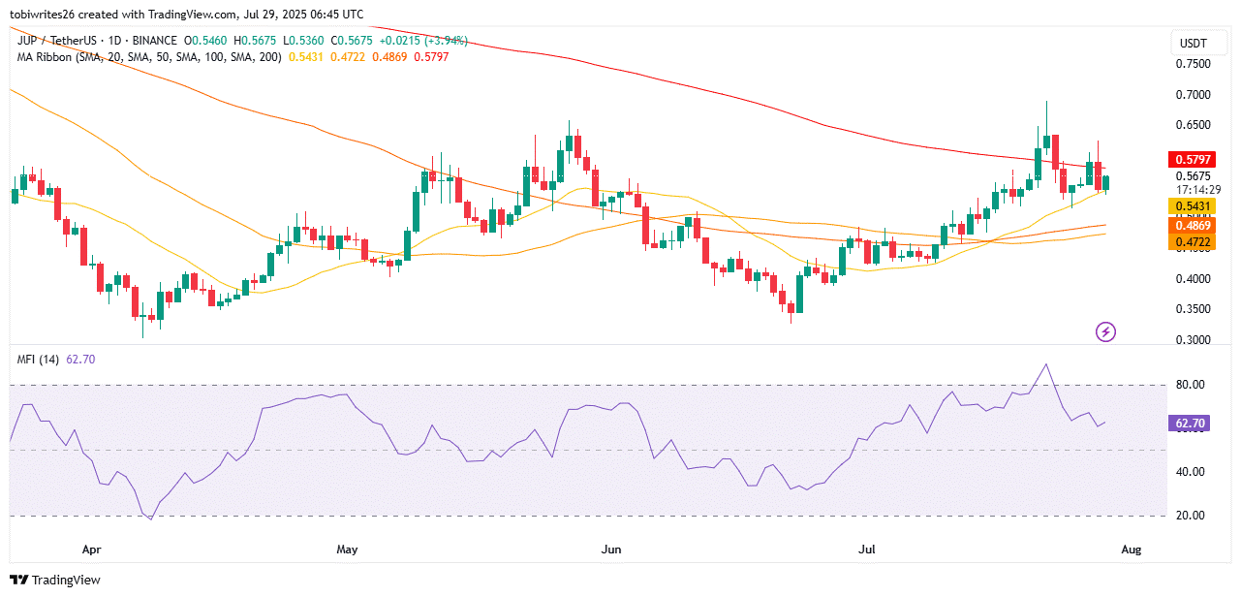
Task: Click the 0.7000 price axis label
Action: [1194, 95]
